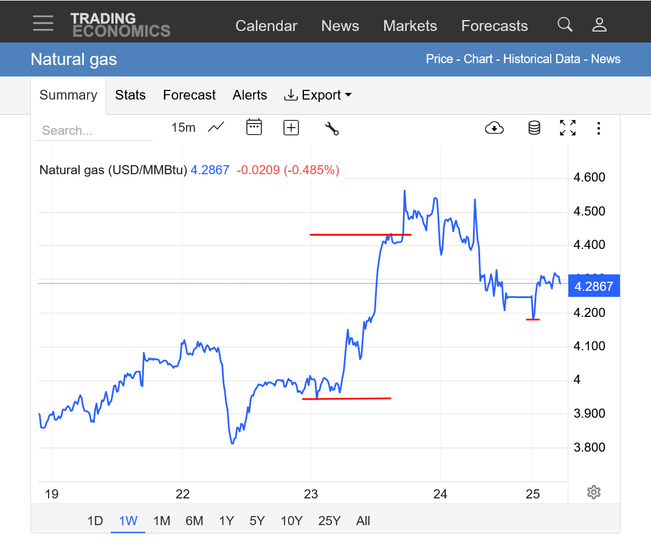The width and height of the screenshot is (651, 547).
Task: Open the user account icon
Action: coord(599,25)
